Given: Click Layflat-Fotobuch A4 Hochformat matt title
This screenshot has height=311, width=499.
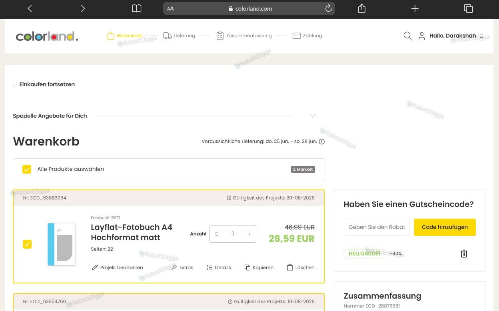Looking at the screenshot, I should point(132,232).
